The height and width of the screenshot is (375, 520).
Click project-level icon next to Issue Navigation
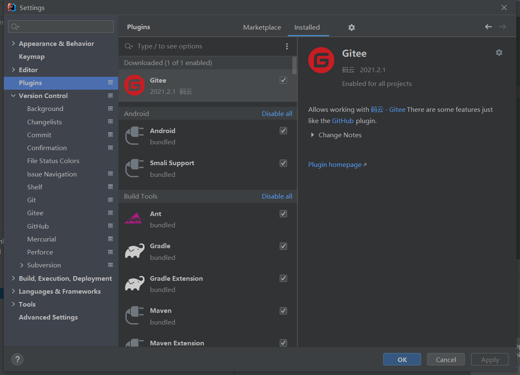pos(110,174)
